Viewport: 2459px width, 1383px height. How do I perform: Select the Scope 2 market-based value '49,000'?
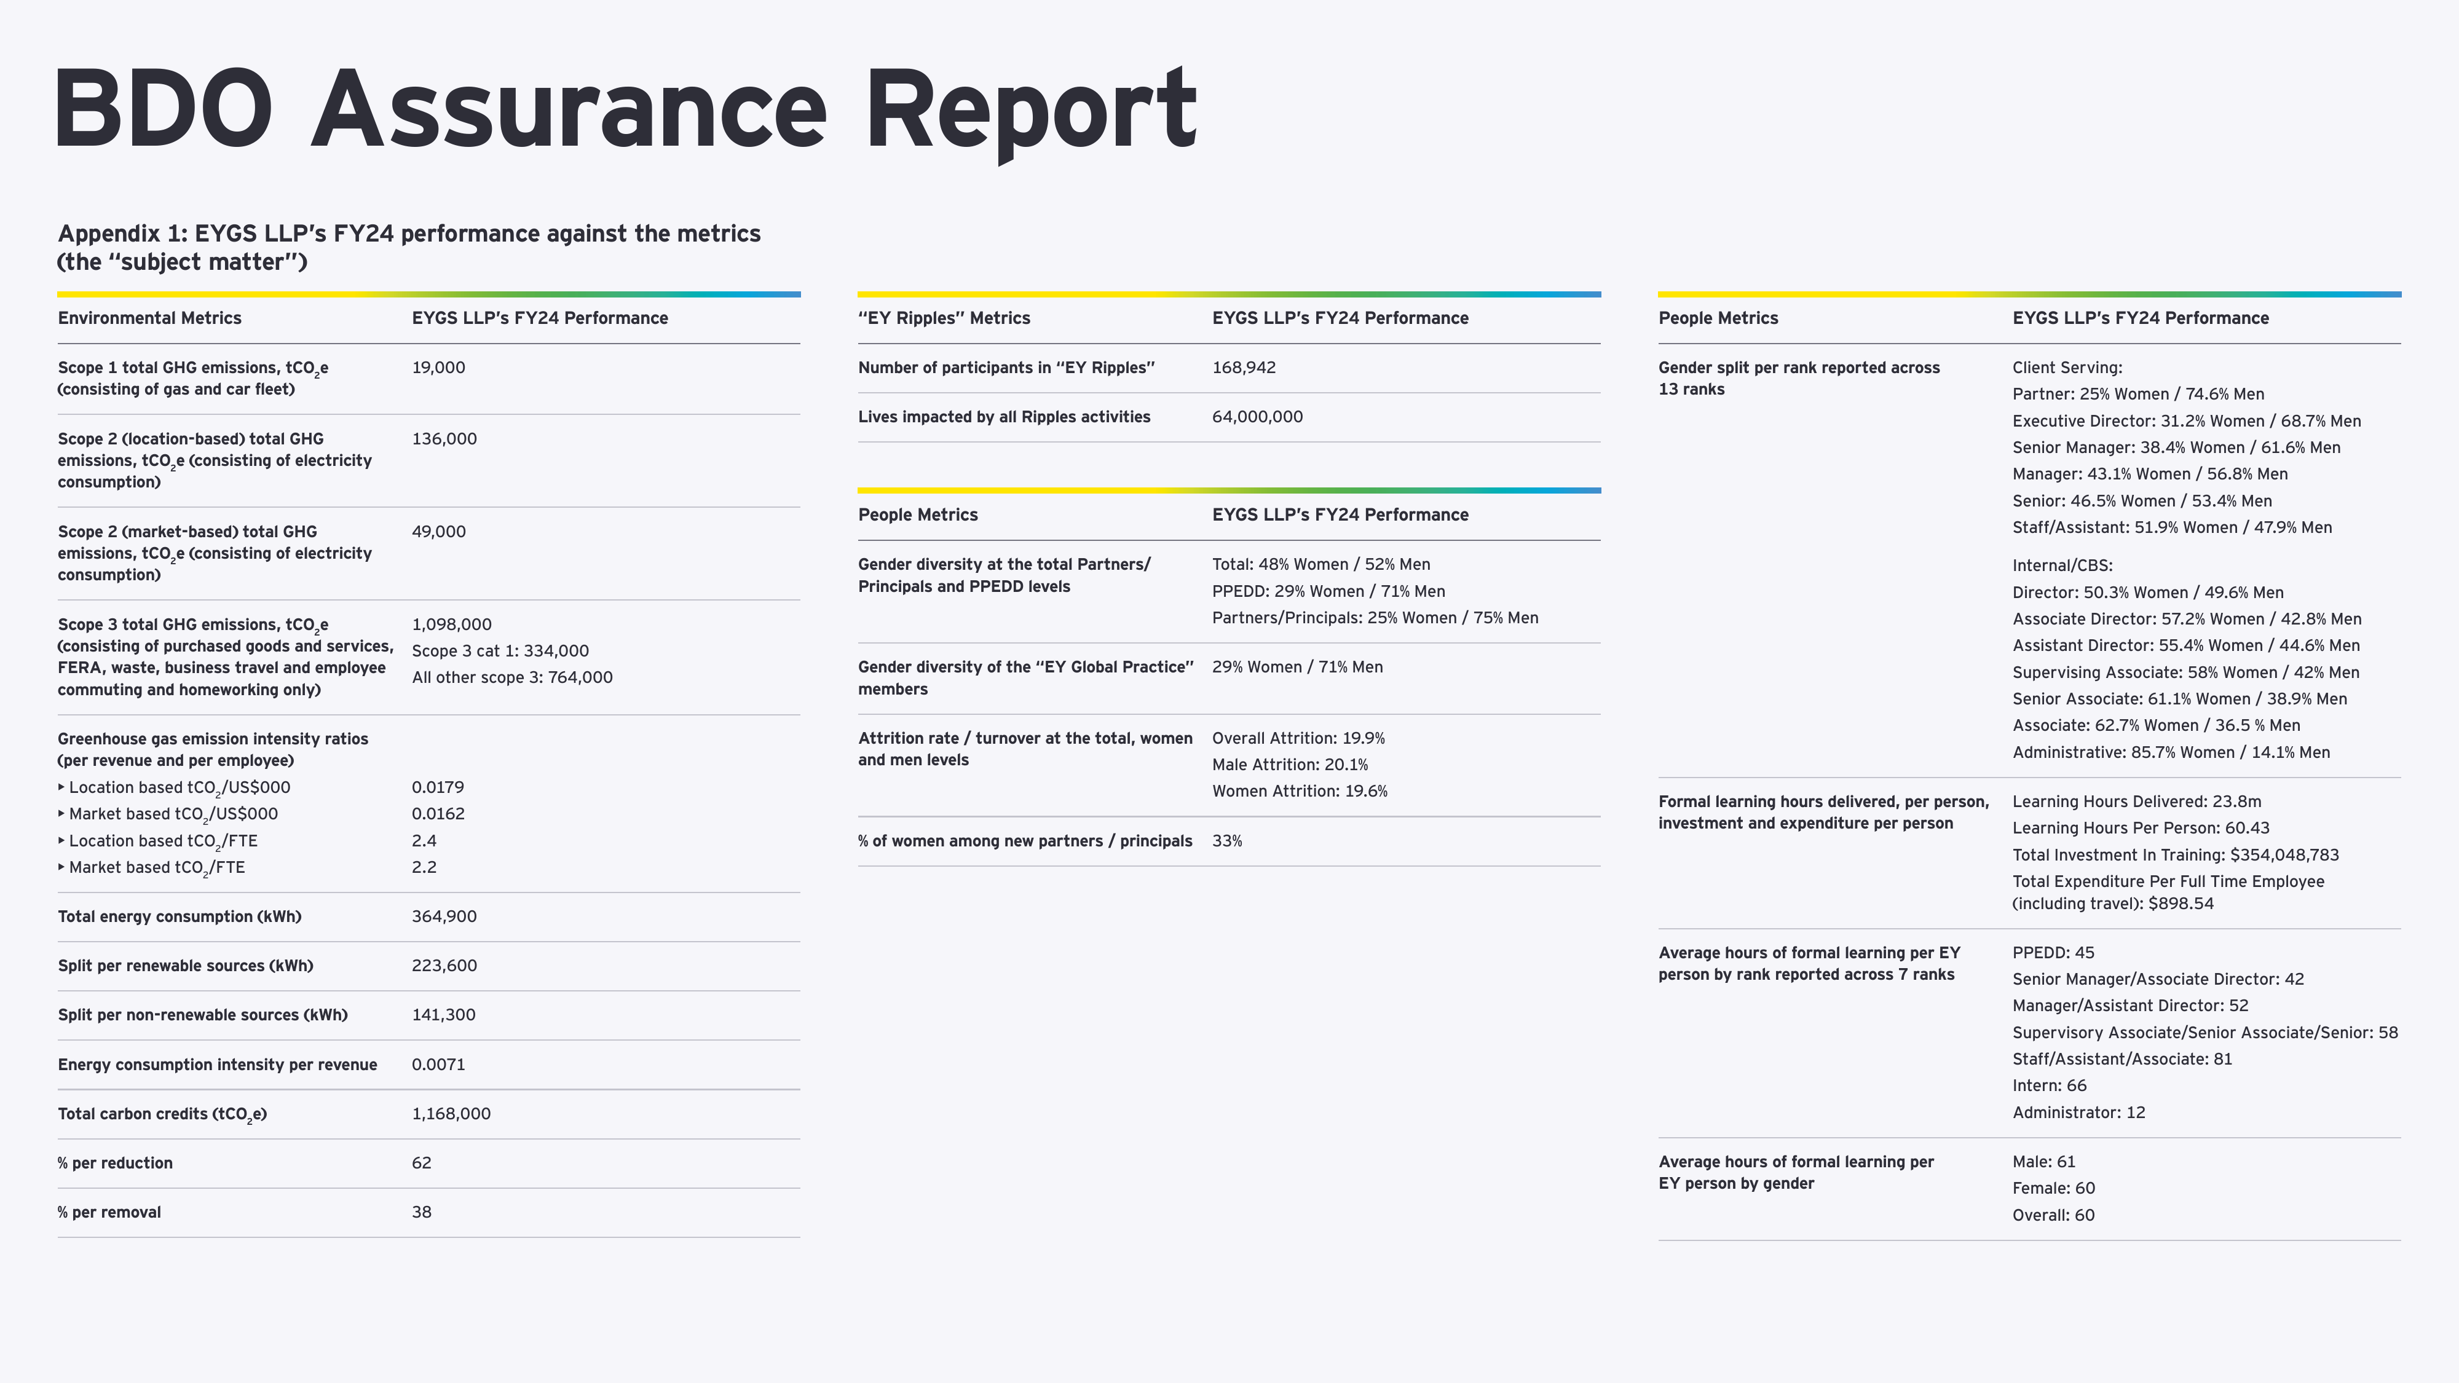pyautogui.click(x=438, y=532)
